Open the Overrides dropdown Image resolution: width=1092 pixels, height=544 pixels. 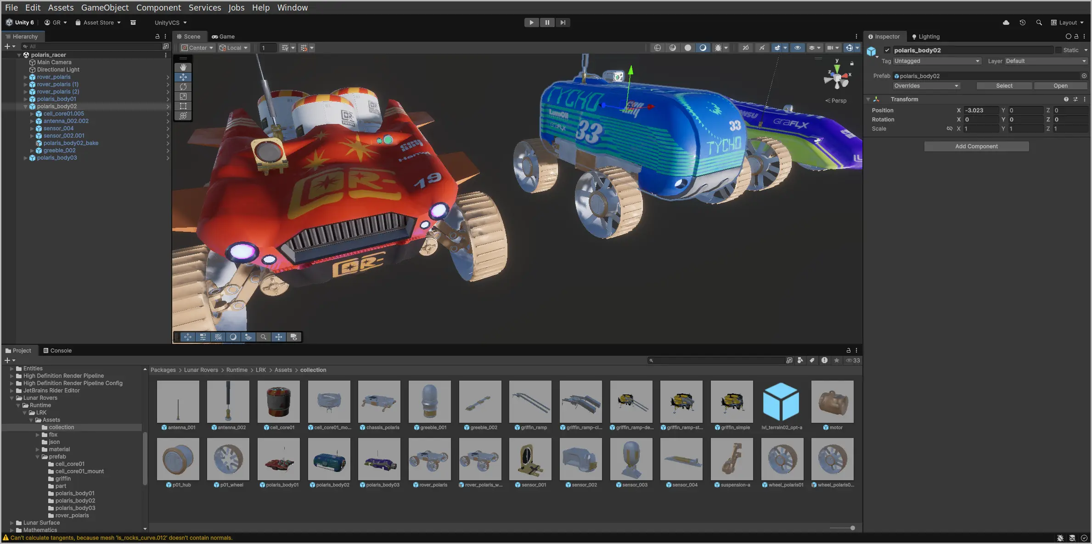(x=926, y=85)
